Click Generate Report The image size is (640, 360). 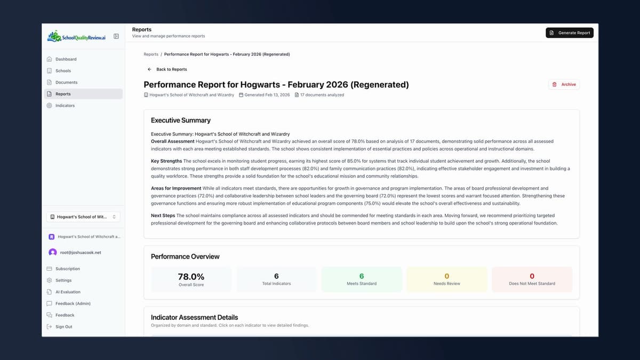tap(569, 33)
